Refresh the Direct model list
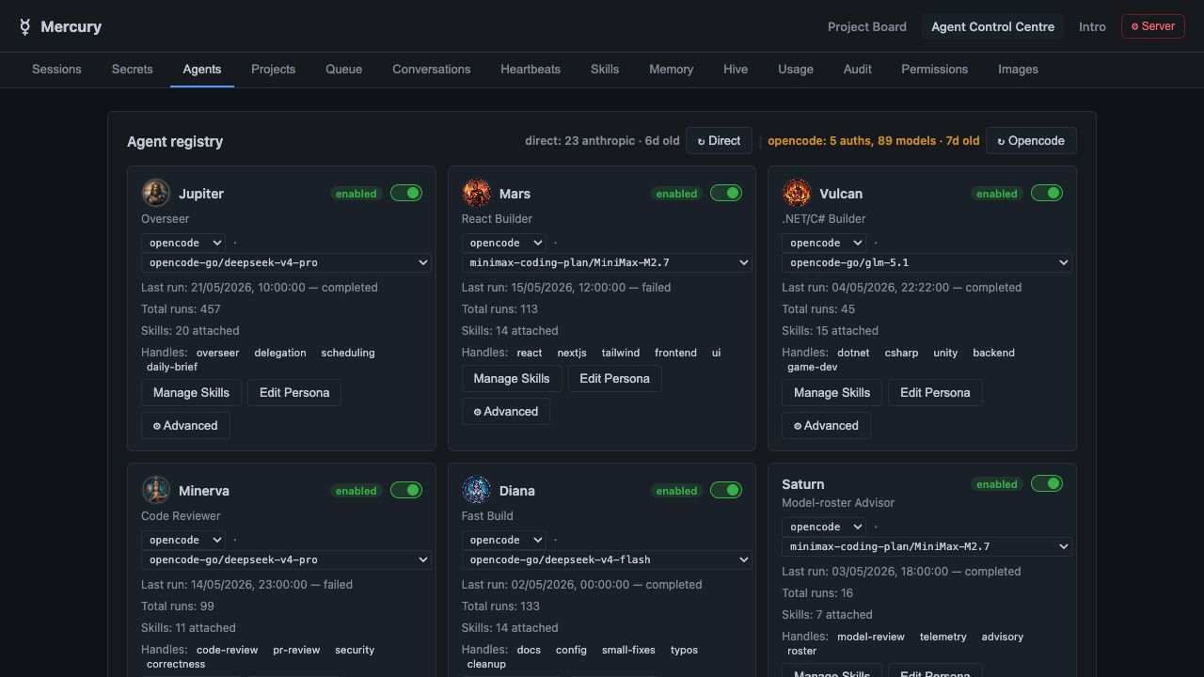1204x677 pixels. point(719,141)
